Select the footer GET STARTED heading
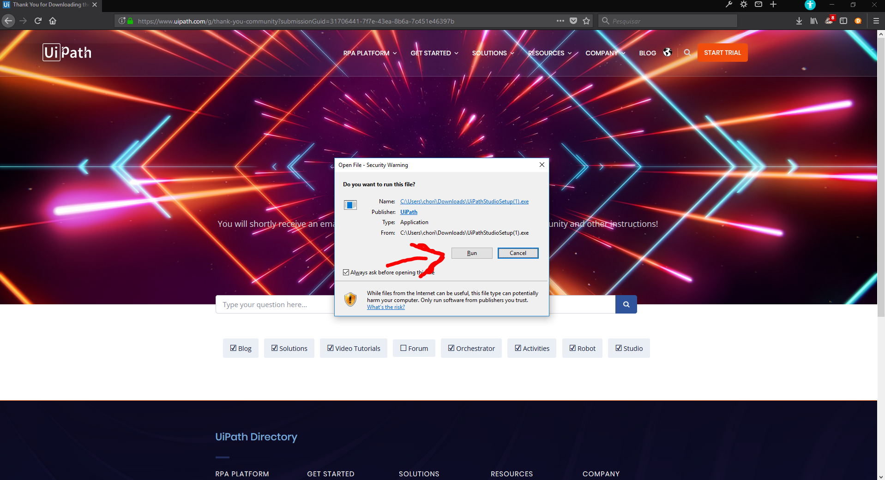The width and height of the screenshot is (885, 480). 331,474
